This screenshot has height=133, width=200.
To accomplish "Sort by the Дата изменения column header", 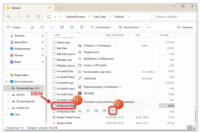I will coord(115,35).
